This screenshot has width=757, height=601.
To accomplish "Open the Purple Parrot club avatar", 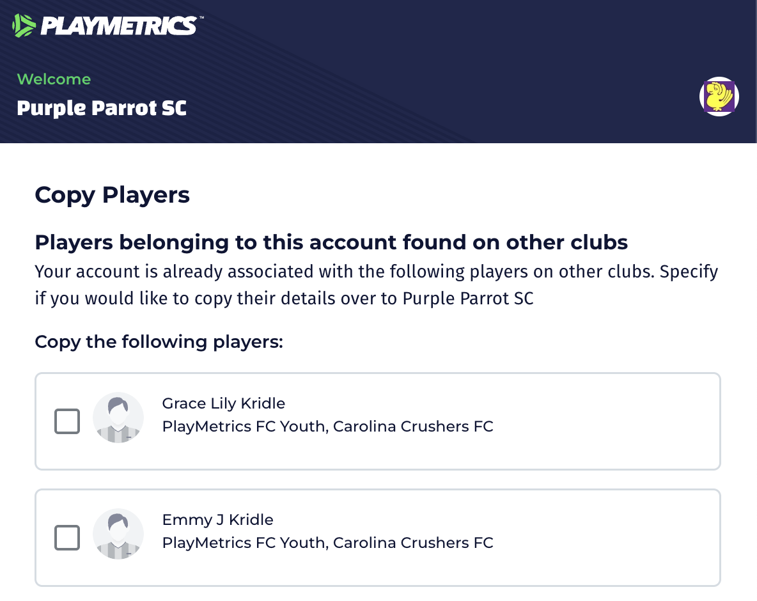I will click(x=719, y=97).
